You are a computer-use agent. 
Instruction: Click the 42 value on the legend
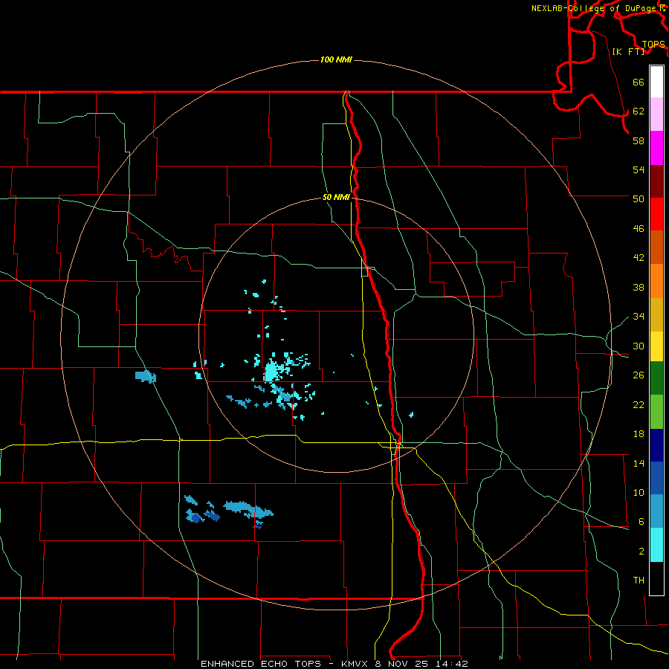pyautogui.click(x=639, y=258)
